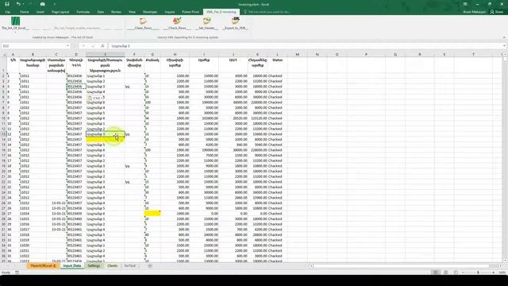This screenshot has height=286, width=508.
Task: Click the Paste Options (Ctrl) icon
Action: click(x=94, y=98)
